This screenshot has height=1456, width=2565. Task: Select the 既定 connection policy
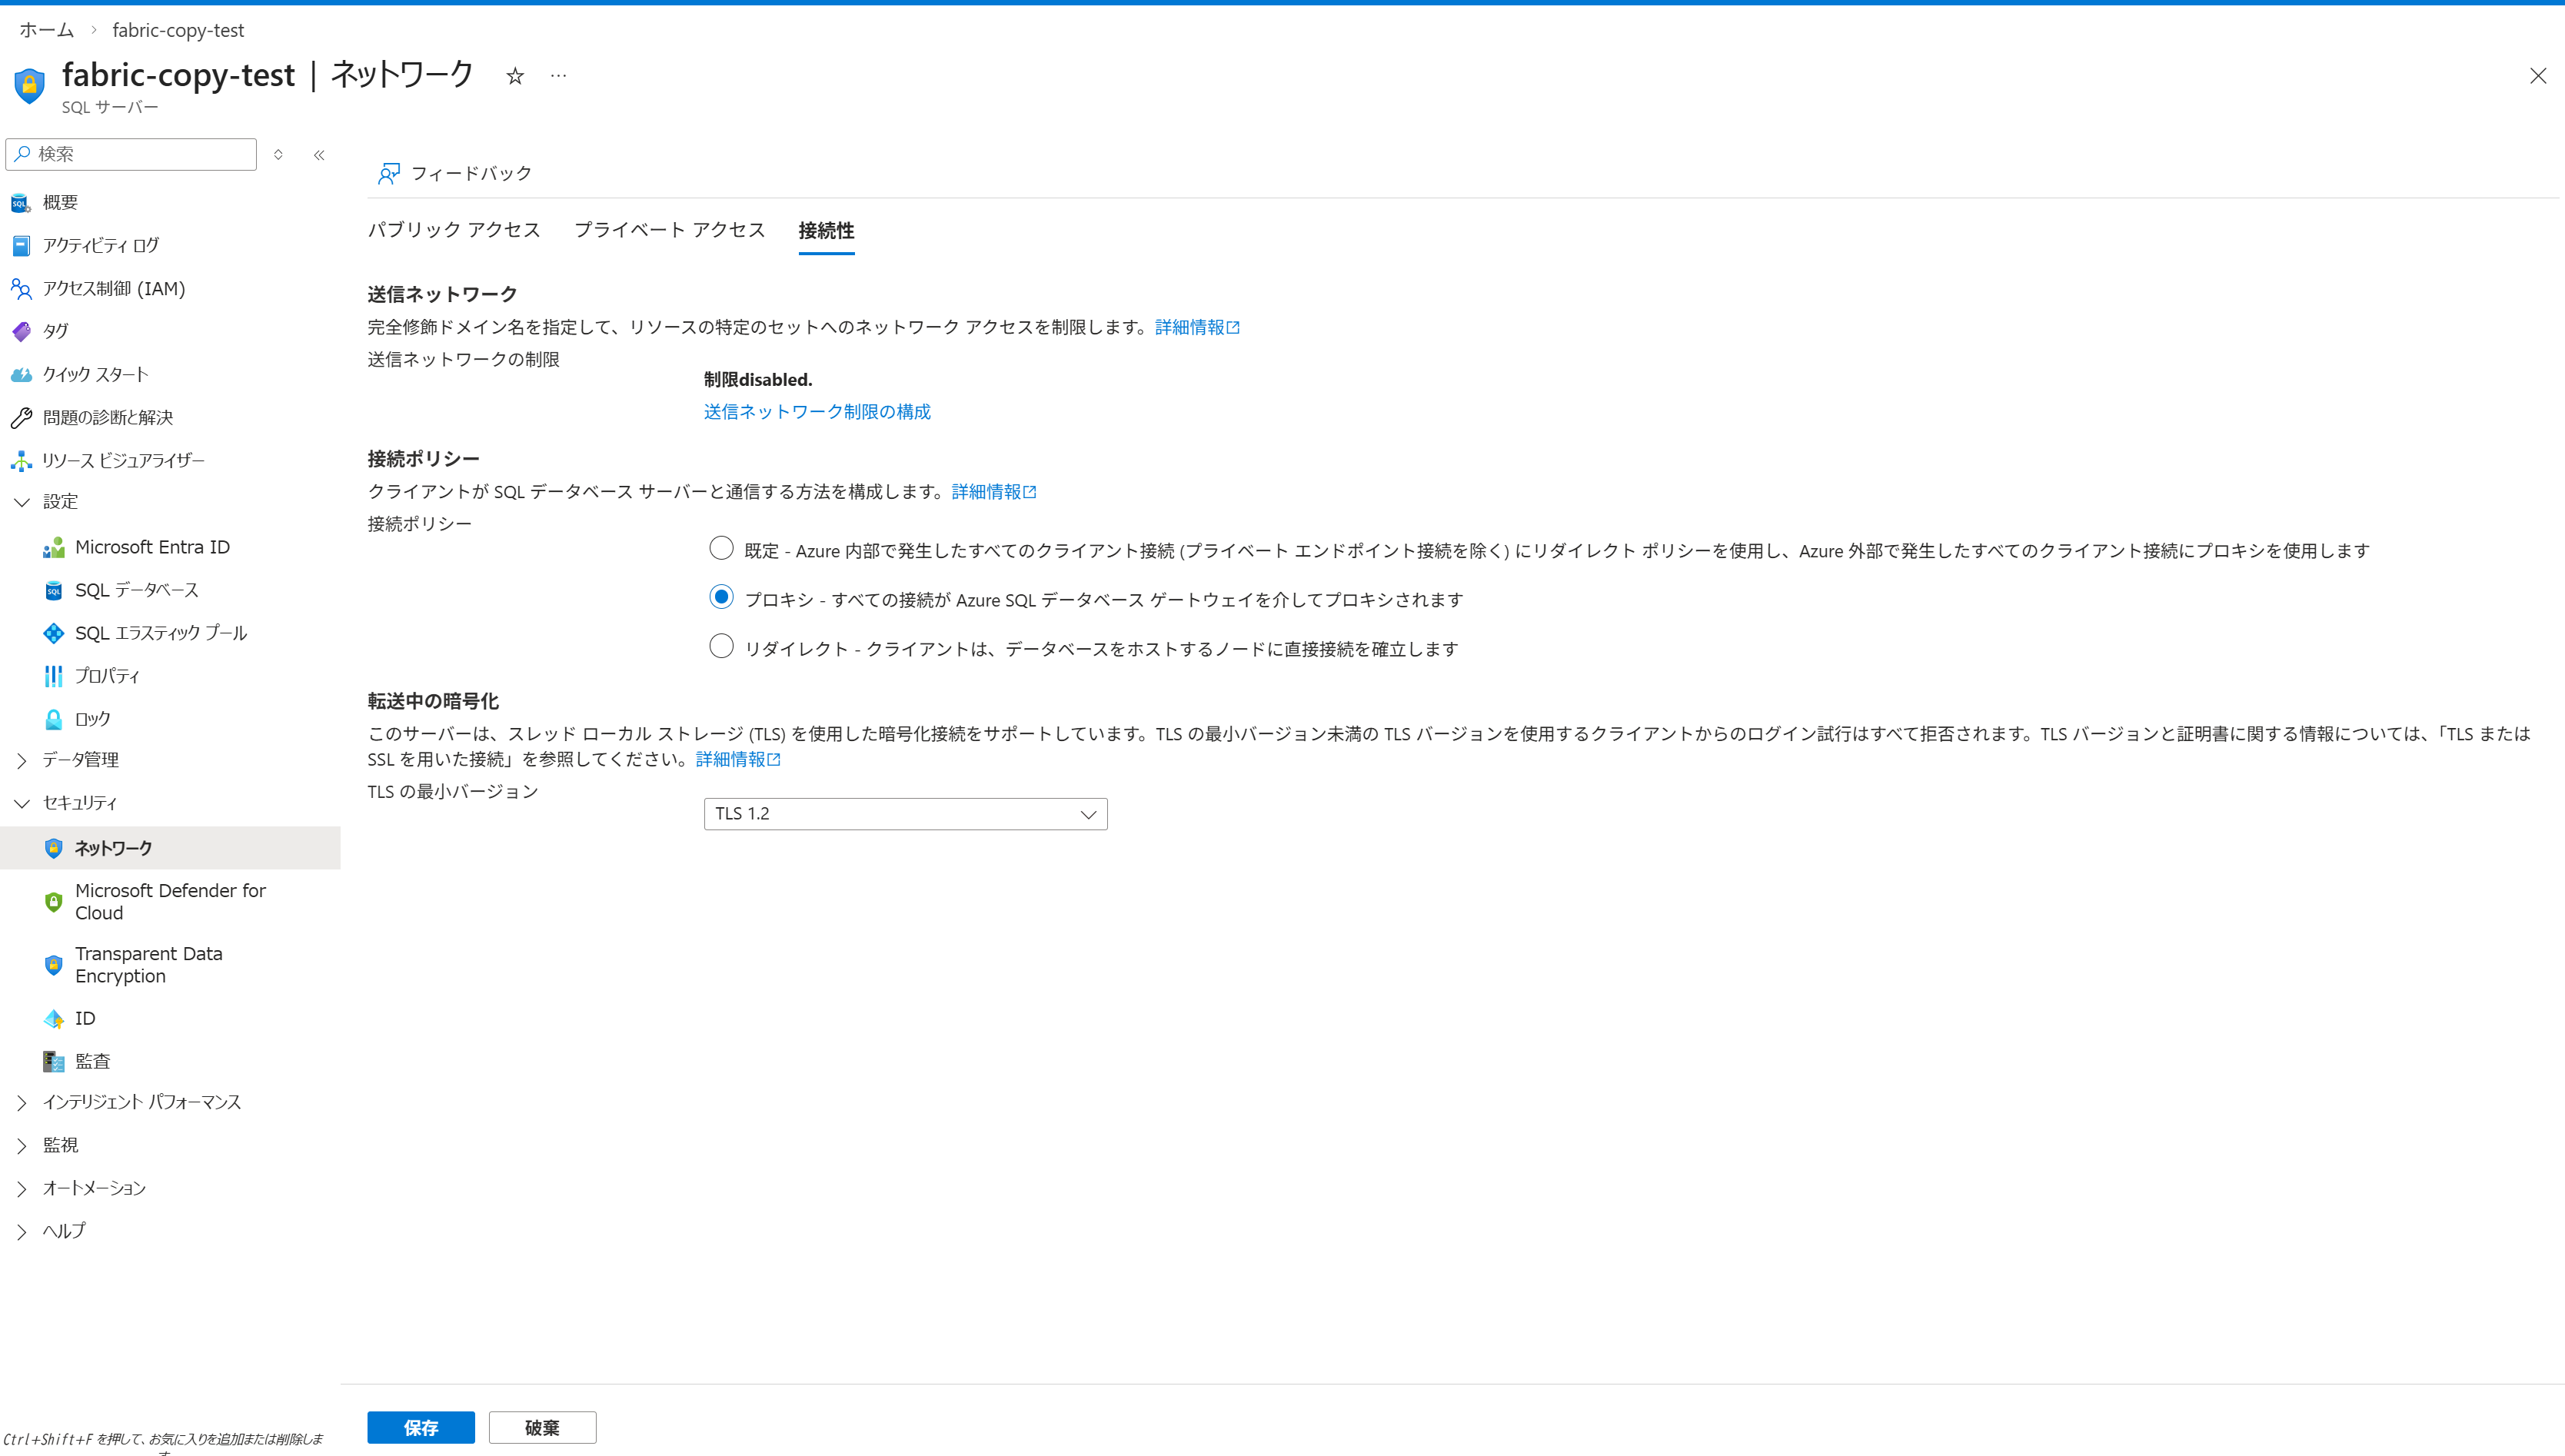tap(721, 548)
